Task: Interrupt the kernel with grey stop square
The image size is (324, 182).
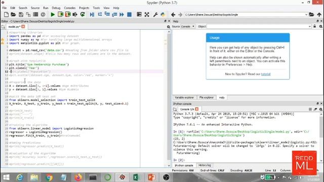Action: coord(310,109)
